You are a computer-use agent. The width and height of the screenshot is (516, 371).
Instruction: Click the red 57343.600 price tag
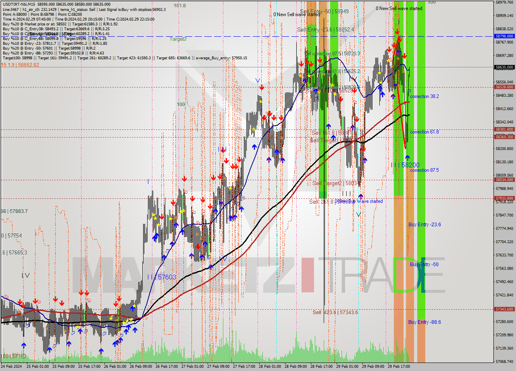point(504,309)
